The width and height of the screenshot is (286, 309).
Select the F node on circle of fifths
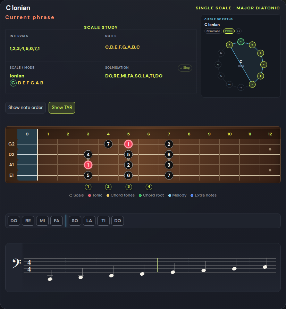pyautogui.click(x=229, y=45)
